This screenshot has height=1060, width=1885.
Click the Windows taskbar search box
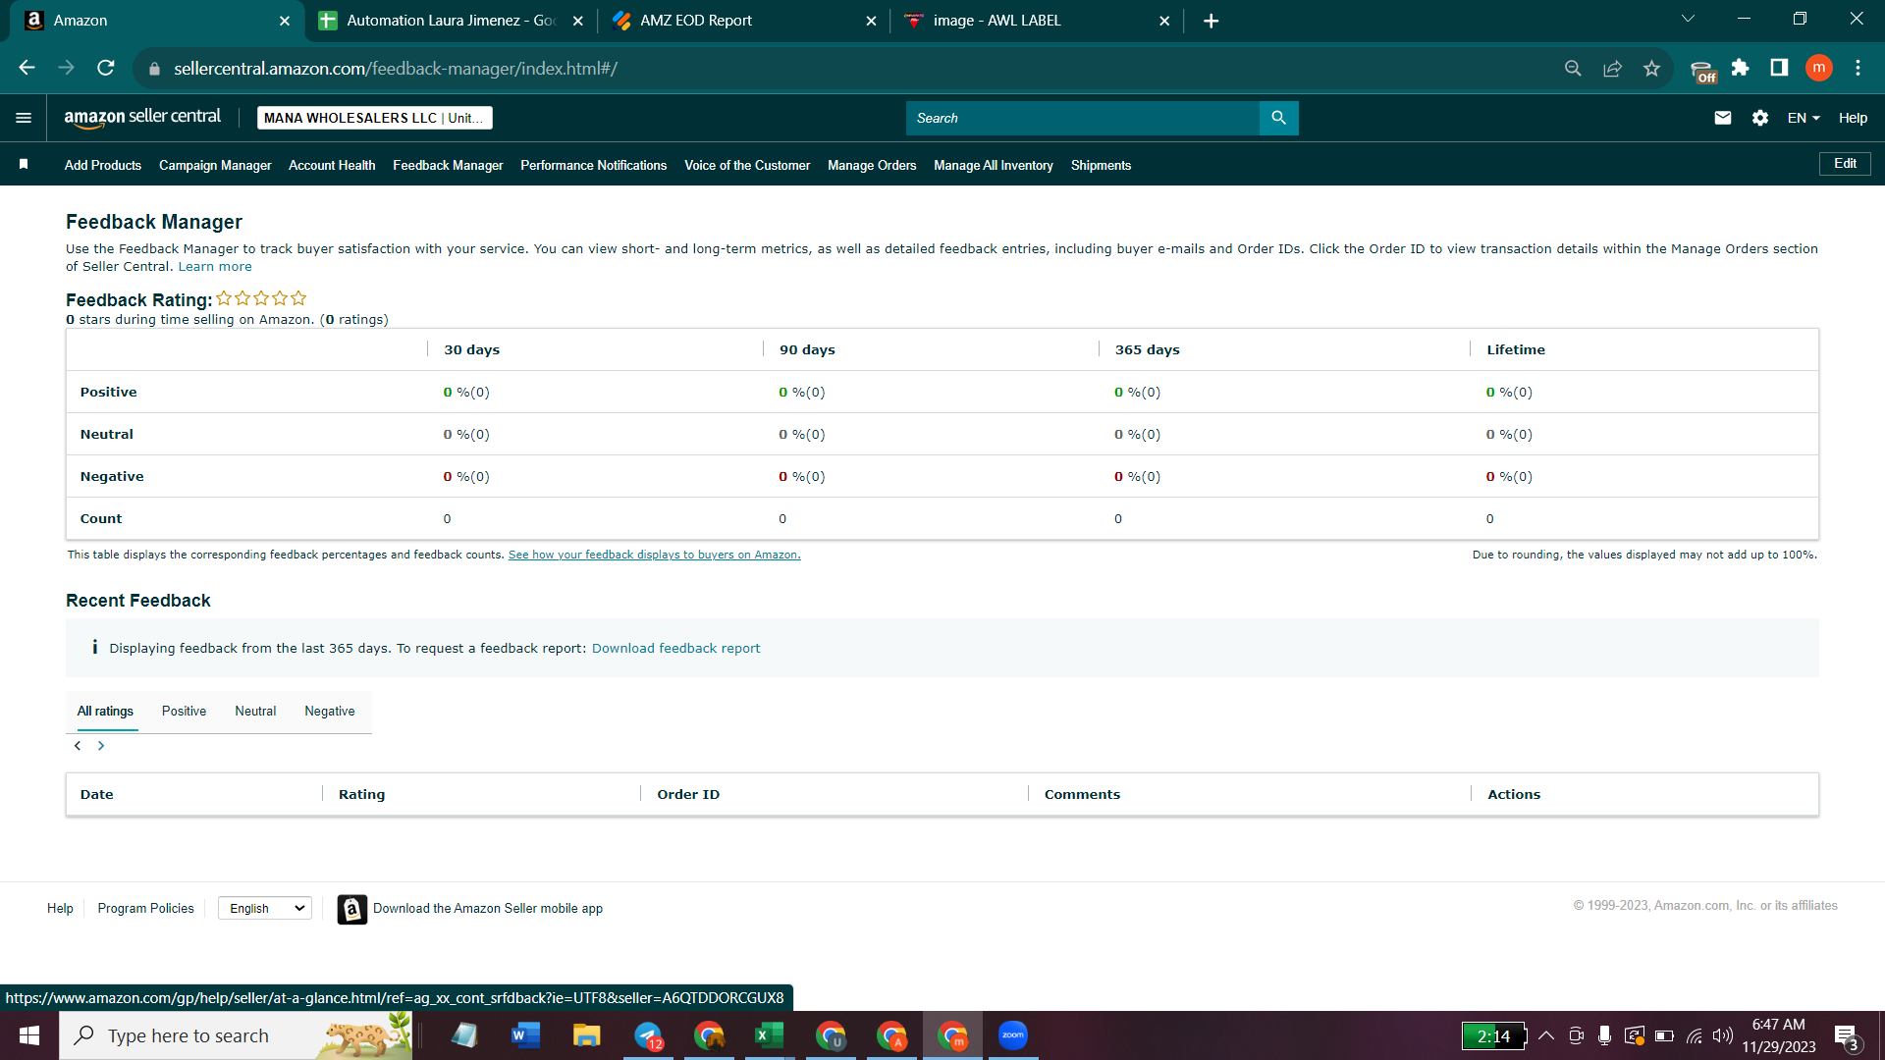[236, 1035]
